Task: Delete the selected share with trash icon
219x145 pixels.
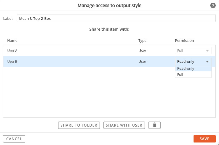Action: [154, 125]
